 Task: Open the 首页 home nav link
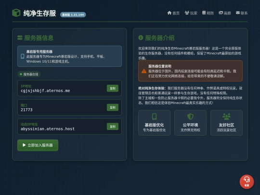click(173, 13)
